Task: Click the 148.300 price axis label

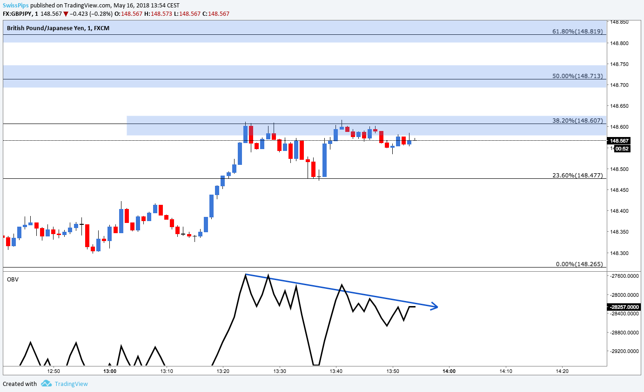Action: tap(619, 253)
